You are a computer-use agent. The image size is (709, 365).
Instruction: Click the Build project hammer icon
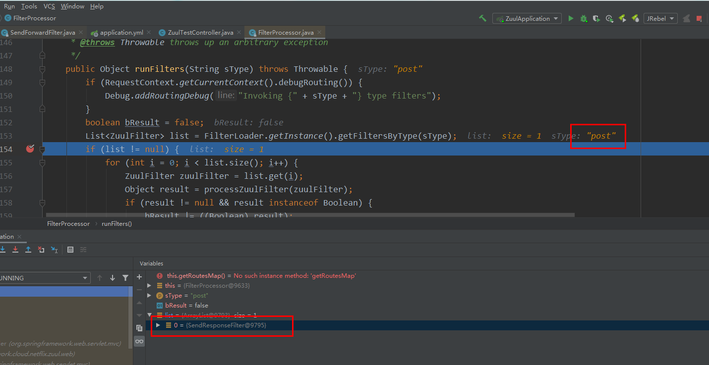(x=482, y=18)
